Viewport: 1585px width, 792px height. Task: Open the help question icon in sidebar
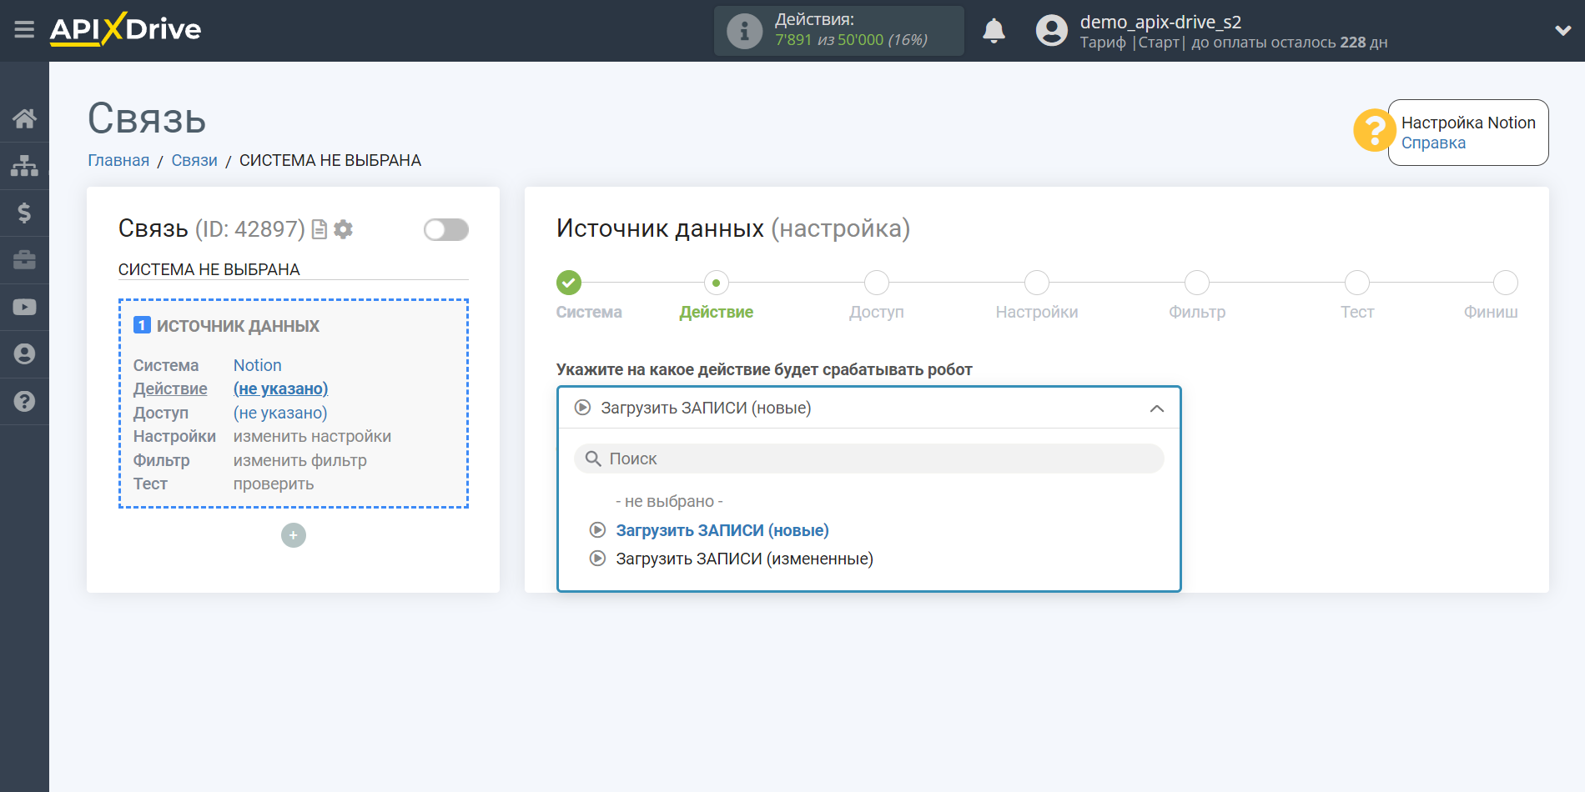[24, 401]
